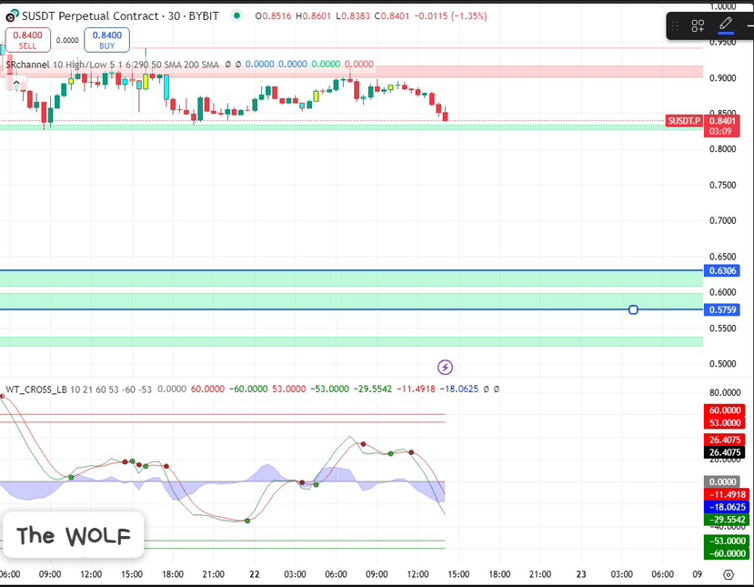Screen dimensions: 754x587
Task: Click the 0.7000 price scale label
Action: [x=723, y=221]
